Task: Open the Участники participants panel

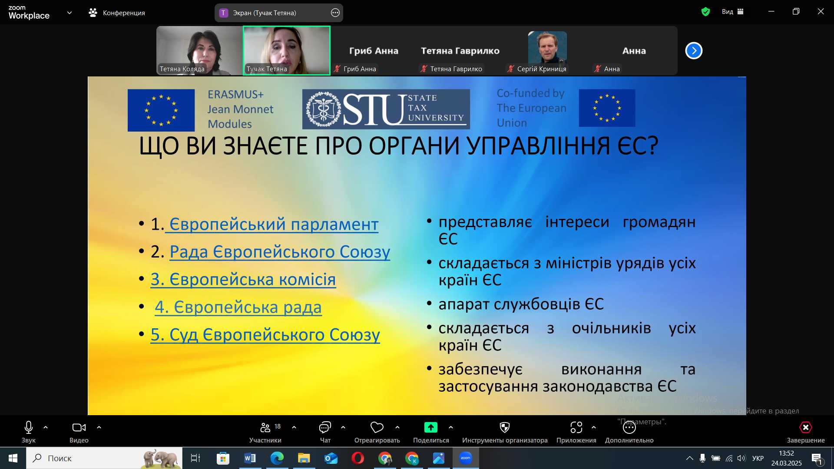Action: (x=265, y=432)
